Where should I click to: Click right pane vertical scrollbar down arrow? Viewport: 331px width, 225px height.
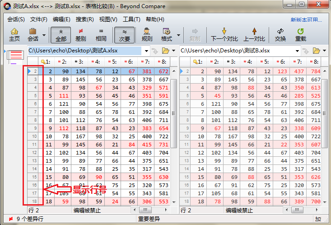tap(325, 202)
